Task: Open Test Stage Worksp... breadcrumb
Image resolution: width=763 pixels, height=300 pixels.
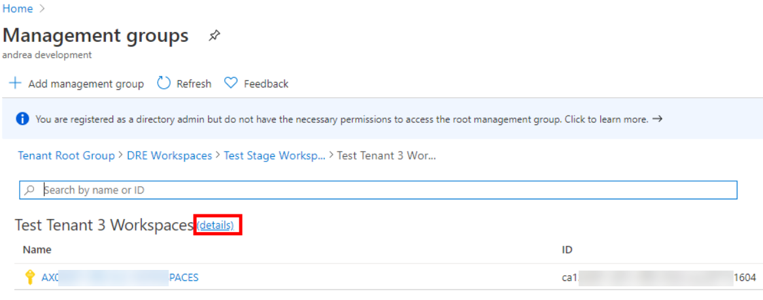Action: pos(275,156)
